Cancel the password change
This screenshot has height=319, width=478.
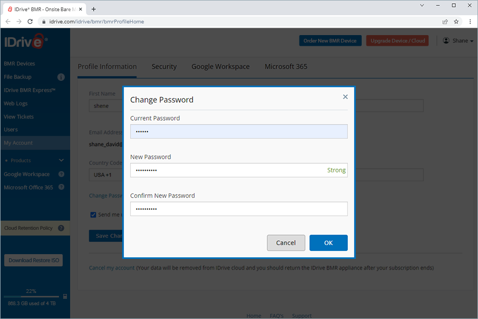coord(286,242)
